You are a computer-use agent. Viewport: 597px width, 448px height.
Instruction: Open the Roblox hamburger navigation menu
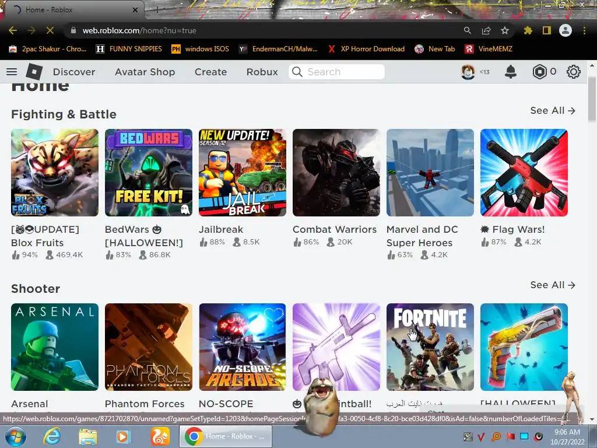pos(12,72)
